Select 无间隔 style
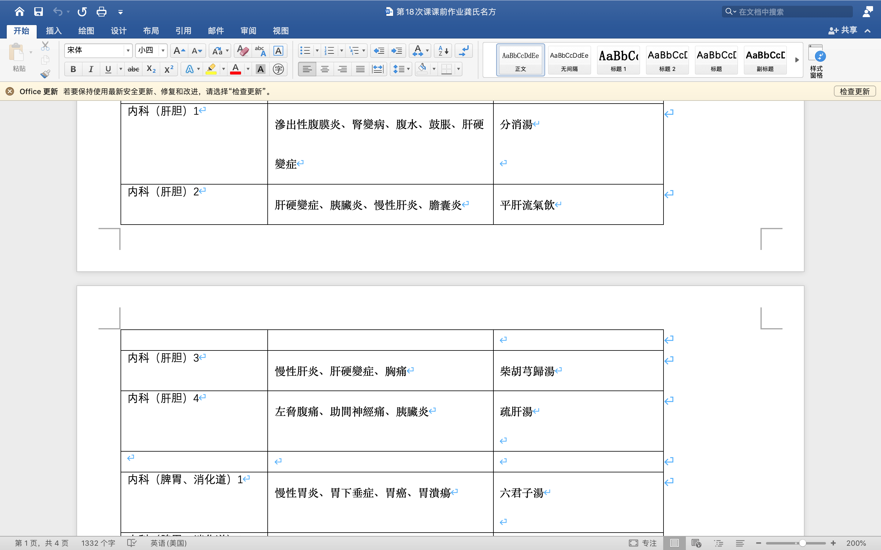Screen dimensions: 881x550 click(569, 60)
